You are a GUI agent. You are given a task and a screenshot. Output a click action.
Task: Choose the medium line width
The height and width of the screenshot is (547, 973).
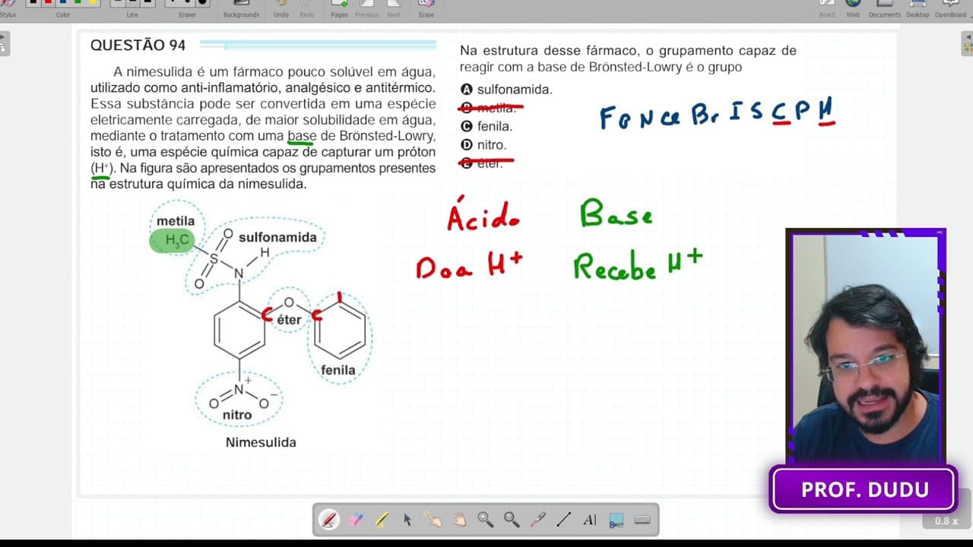pyautogui.click(x=132, y=2)
